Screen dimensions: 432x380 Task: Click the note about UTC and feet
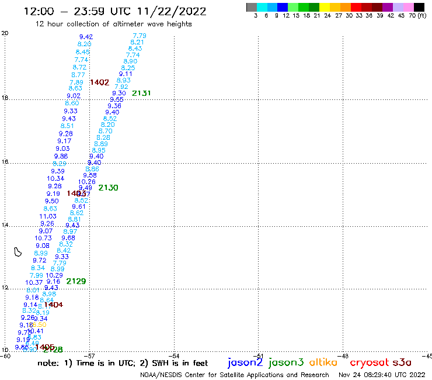pos(123,363)
